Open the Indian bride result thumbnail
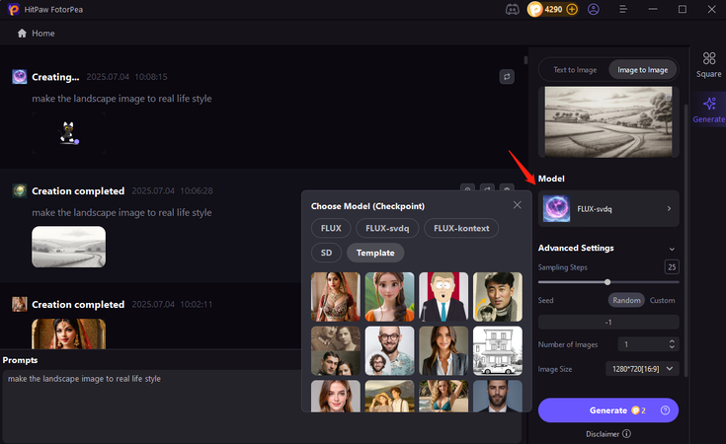Image resolution: width=726 pixels, height=444 pixels. 68,333
